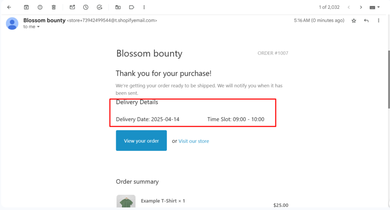Star the Blossom bounty message
The width and height of the screenshot is (390, 210).
[354, 21]
